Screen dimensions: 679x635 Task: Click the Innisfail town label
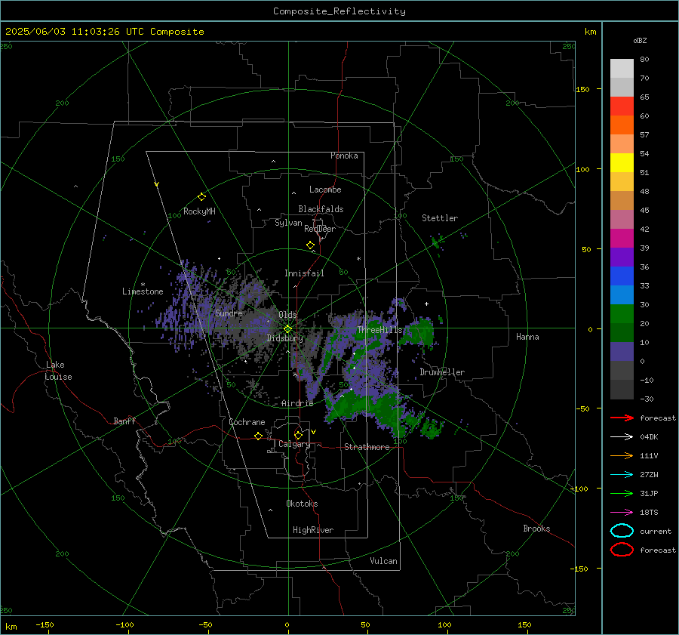pyautogui.click(x=304, y=273)
